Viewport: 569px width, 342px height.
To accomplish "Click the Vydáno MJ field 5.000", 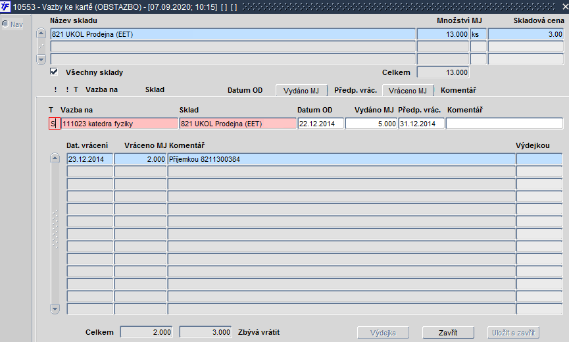I will click(371, 124).
